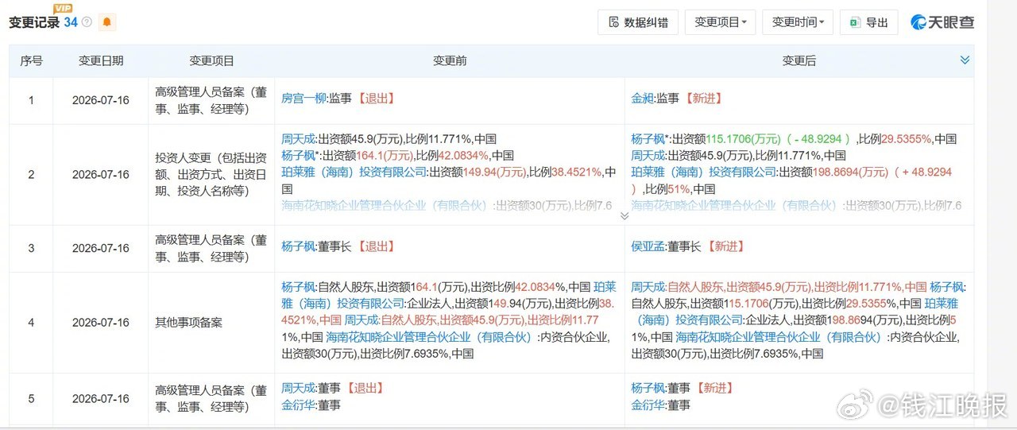Click 杨子枫 link in row 4 变更前
The width and height of the screenshot is (1017, 430).
click(x=299, y=287)
